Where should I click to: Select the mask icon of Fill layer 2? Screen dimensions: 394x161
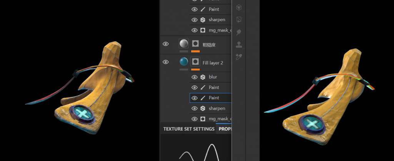pyautogui.click(x=195, y=62)
